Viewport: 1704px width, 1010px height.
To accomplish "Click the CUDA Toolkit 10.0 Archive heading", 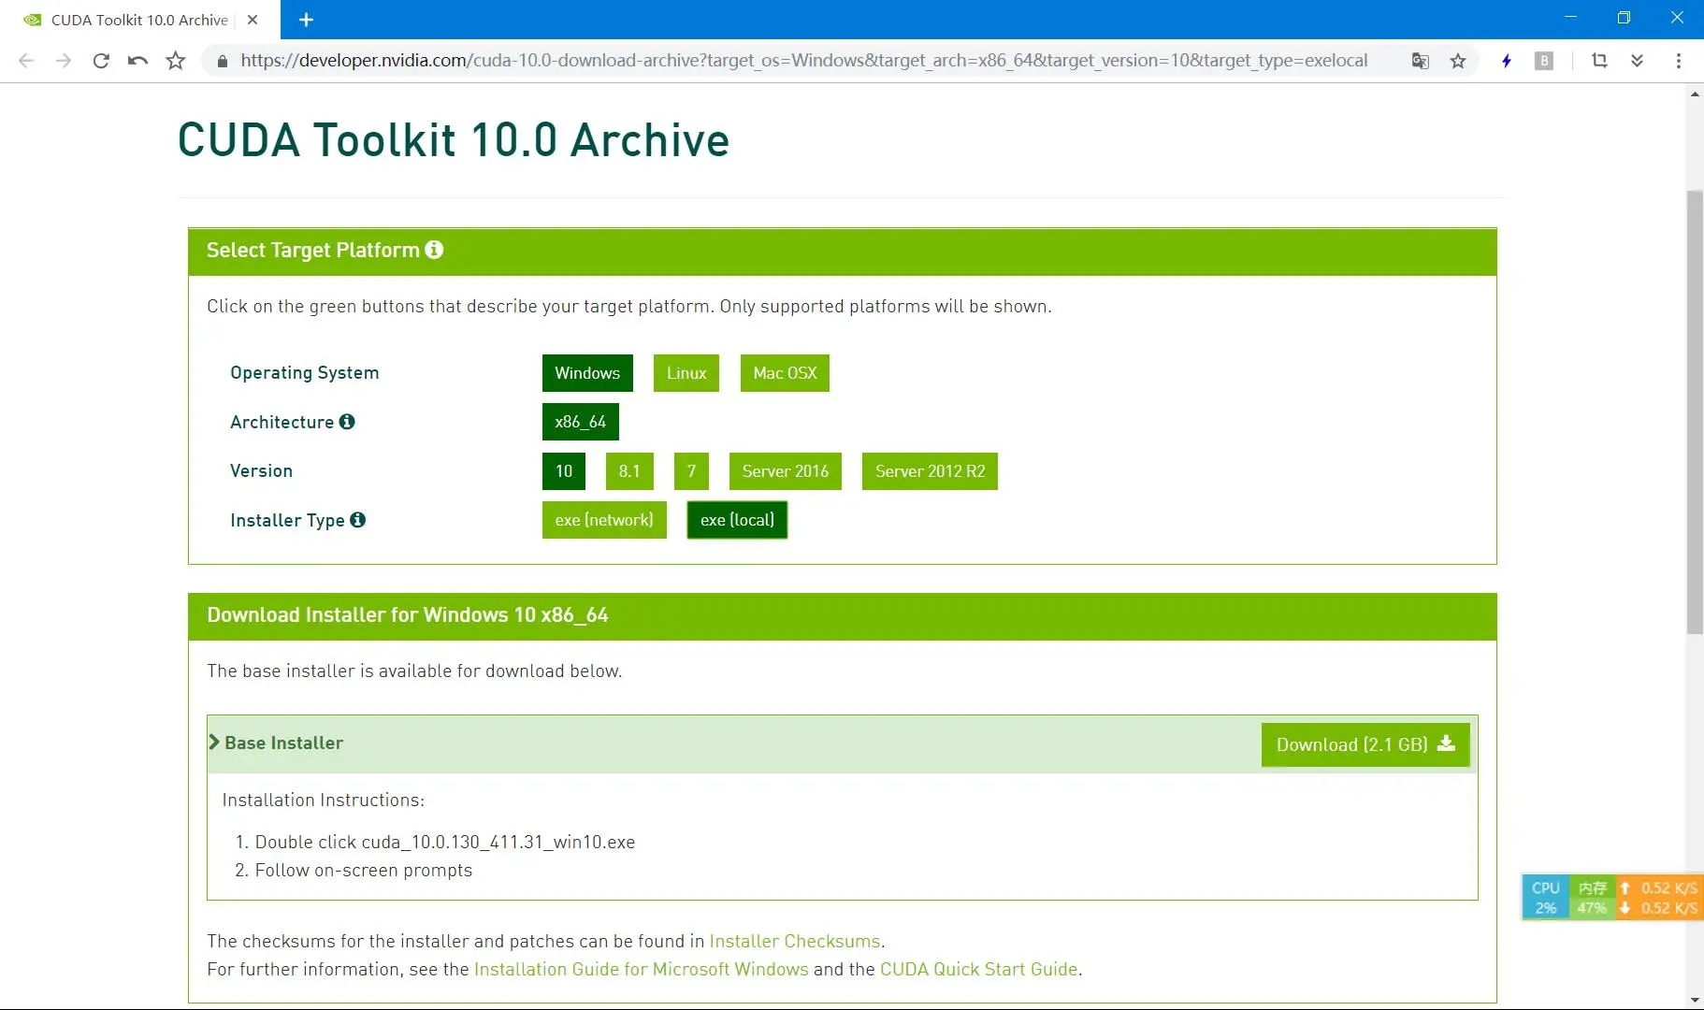I will click(x=454, y=140).
